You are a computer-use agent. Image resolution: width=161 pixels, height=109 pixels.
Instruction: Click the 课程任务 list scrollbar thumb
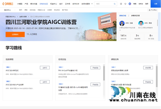point(157,77)
